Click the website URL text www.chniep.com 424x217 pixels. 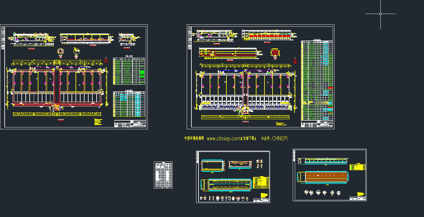(223, 139)
